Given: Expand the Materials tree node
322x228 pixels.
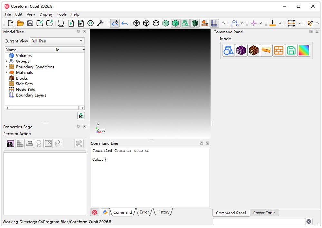Looking at the screenshot, I should click(x=6, y=72).
